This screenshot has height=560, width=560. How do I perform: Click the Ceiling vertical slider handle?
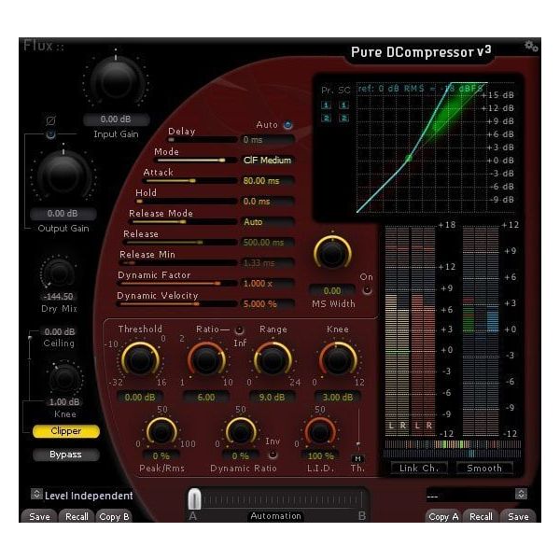pos(30,338)
